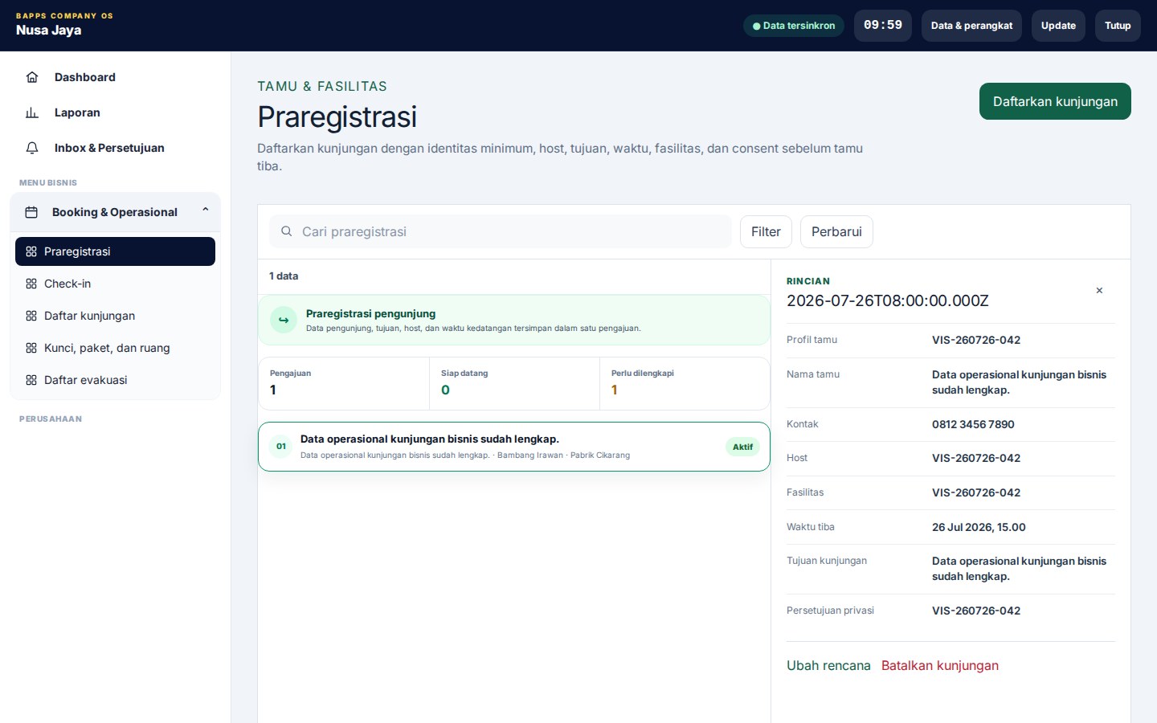Viewport: 1157px width, 723px height.
Task: Click the 1 data count label
Action: (284, 276)
